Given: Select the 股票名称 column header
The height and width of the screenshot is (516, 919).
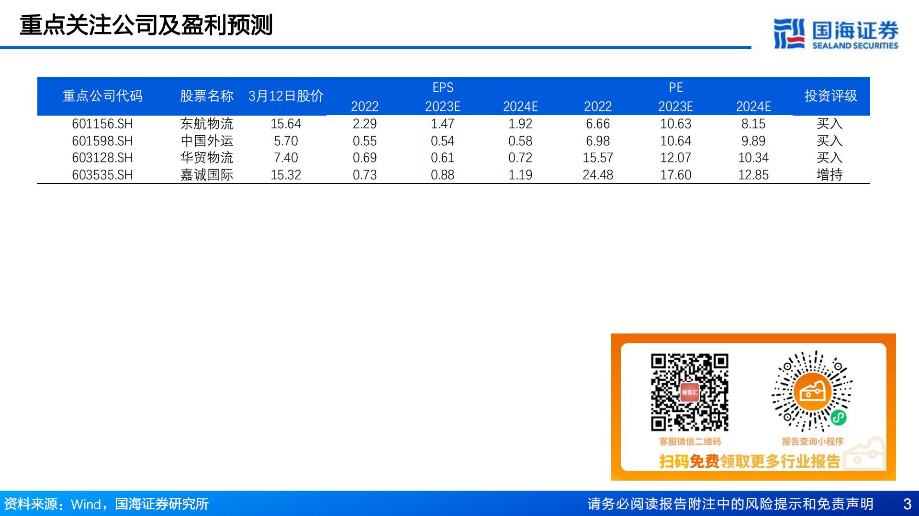Looking at the screenshot, I should pyautogui.click(x=207, y=96).
